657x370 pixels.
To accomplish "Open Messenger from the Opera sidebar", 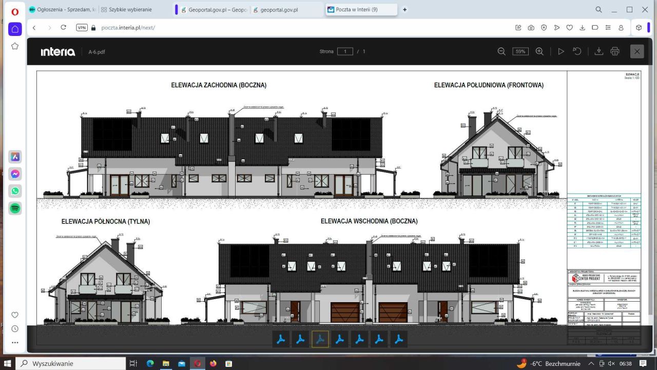I will point(15,174).
